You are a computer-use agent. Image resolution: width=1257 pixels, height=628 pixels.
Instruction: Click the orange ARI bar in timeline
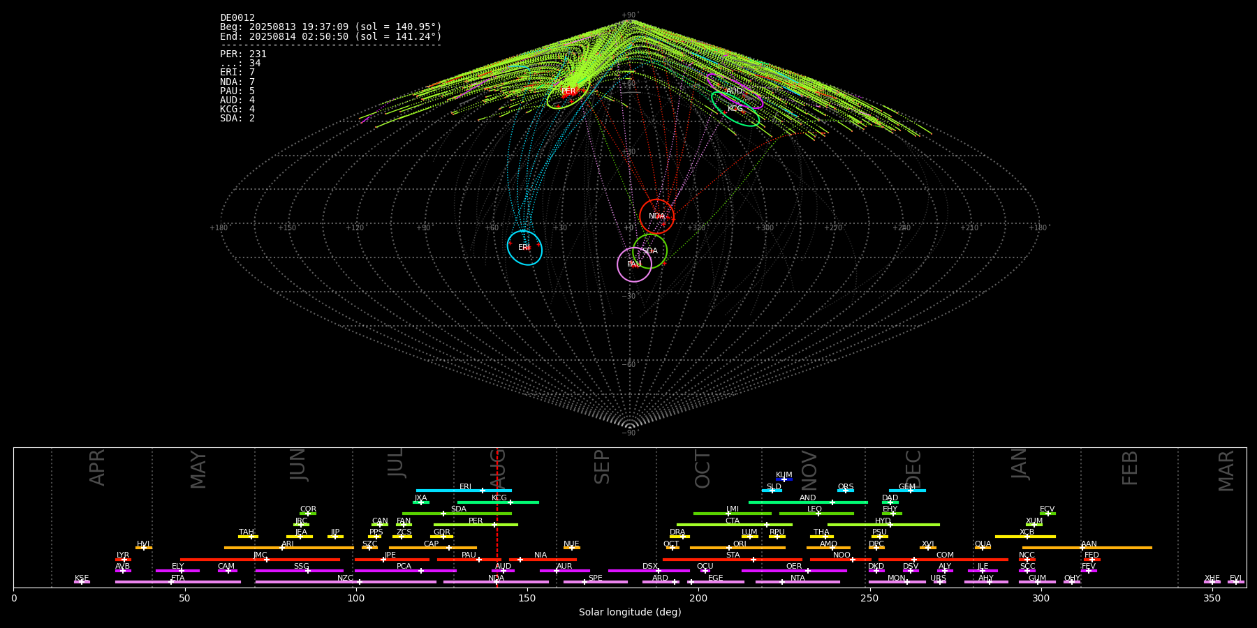[289, 548]
